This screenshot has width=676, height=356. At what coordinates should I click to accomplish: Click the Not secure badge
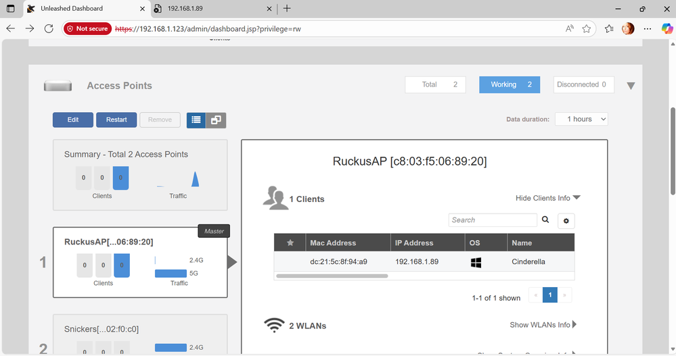coord(87,28)
